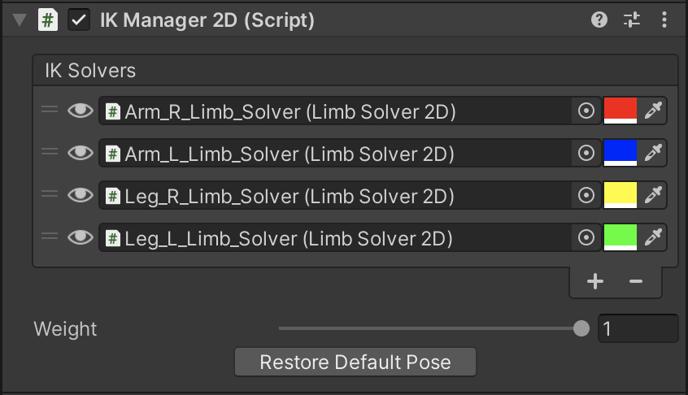Image resolution: width=688 pixels, height=395 pixels.
Task: Open the IK Manager 2D help reference
Action: pos(599,20)
